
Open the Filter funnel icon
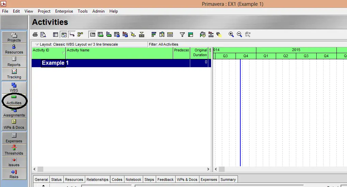pyautogui.click(x=182, y=34)
